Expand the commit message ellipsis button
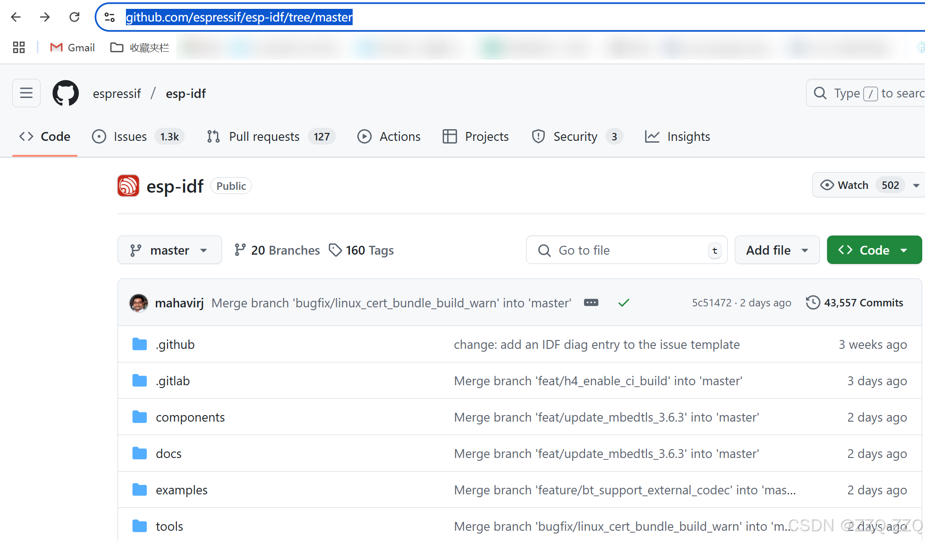The image size is (925, 541). [591, 303]
